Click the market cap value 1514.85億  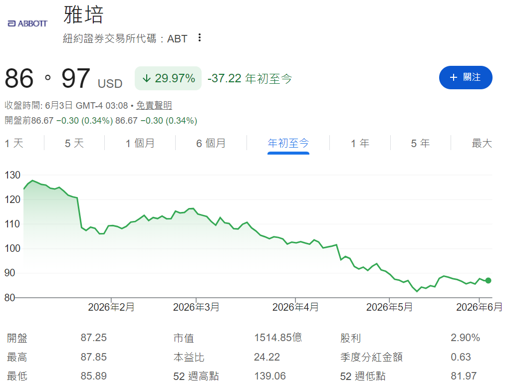[x=278, y=338]
